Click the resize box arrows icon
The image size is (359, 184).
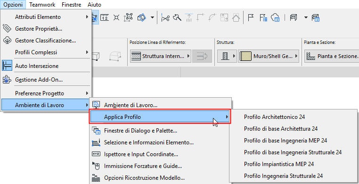(224, 17)
